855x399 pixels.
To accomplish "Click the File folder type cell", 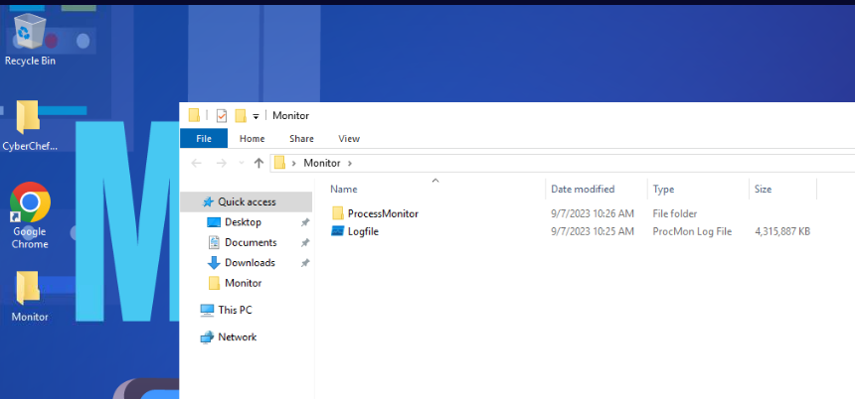I will click(x=674, y=214).
